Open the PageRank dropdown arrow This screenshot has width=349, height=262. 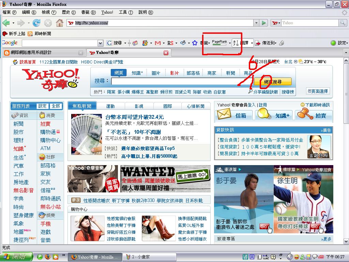click(x=230, y=43)
